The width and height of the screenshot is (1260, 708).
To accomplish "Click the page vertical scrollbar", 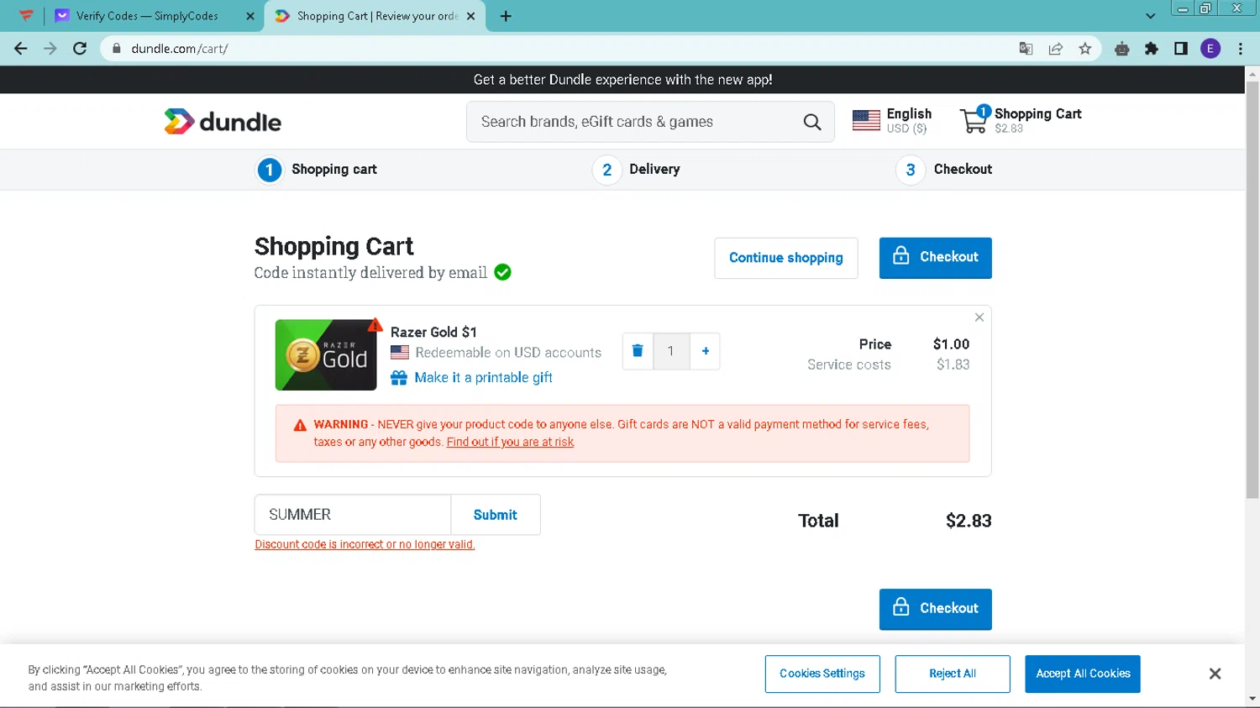I will (1252, 290).
